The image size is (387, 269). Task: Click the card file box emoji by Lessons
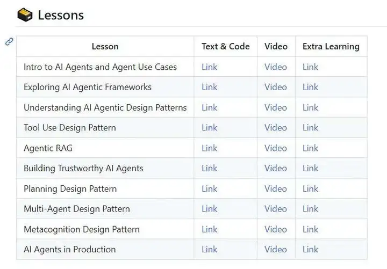(25, 15)
